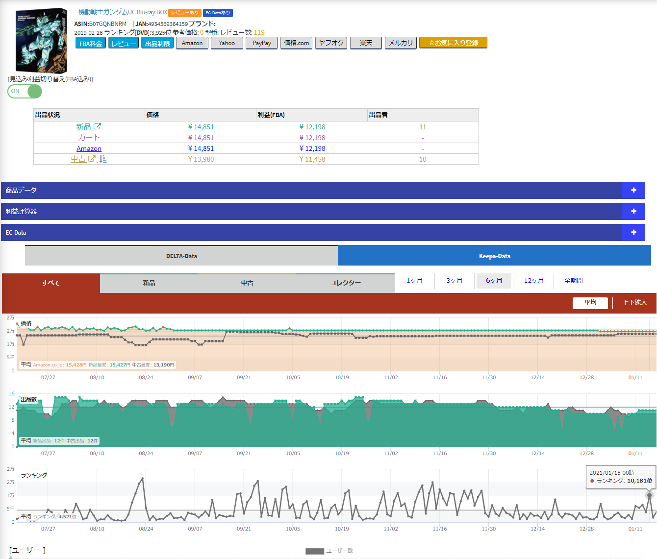Click 中古 profit ¥11,458 cell
This screenshot has width=657, height=559.
312,159
